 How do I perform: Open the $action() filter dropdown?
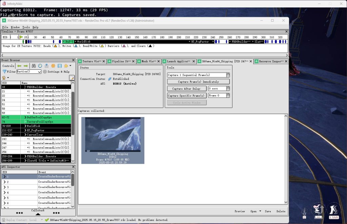[39, 72]
